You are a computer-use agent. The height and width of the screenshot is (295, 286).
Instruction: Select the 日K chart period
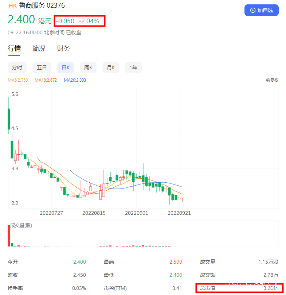(x=66, y=67)
